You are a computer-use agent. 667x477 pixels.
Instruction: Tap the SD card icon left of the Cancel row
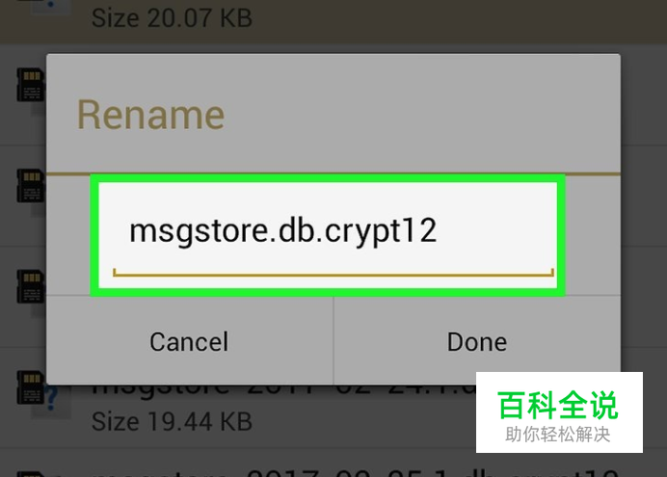31,286
